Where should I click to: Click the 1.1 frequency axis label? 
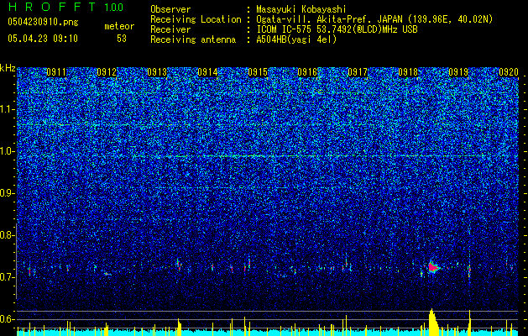(x=7, y=109)
